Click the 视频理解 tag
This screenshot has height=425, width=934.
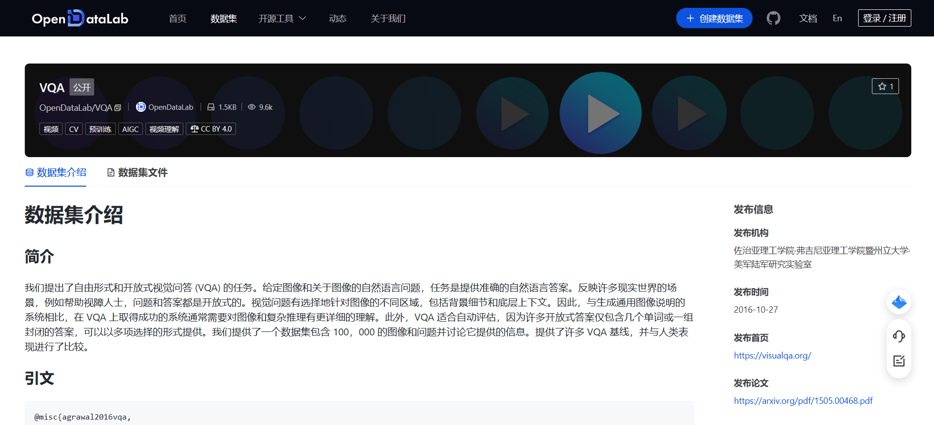(x=164, y=129)
